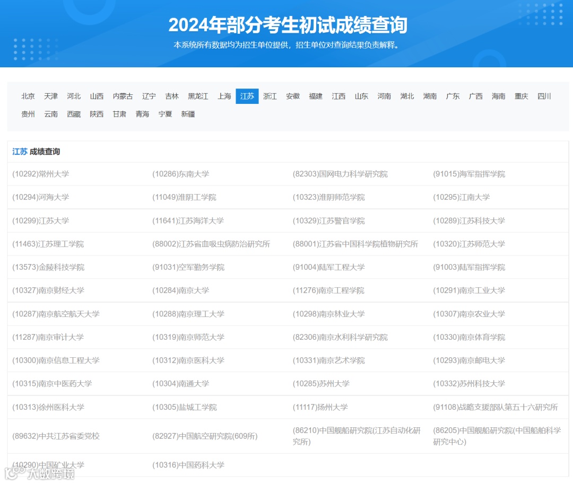Image resolution: width=573 pixels, height=484 pixels.
Task: Open the (10312)南京医科大学 link
Action: (x=188, y=360)
